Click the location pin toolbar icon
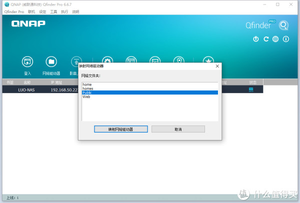The image size is (300, 203). click(x=180, y=61)
